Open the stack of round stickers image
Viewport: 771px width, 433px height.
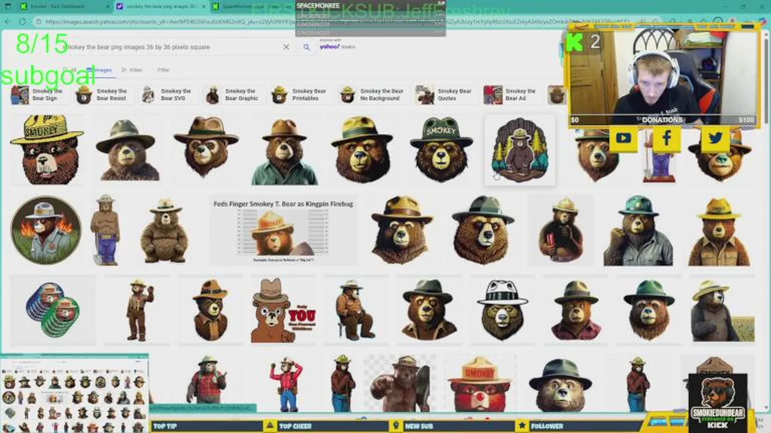52,310
